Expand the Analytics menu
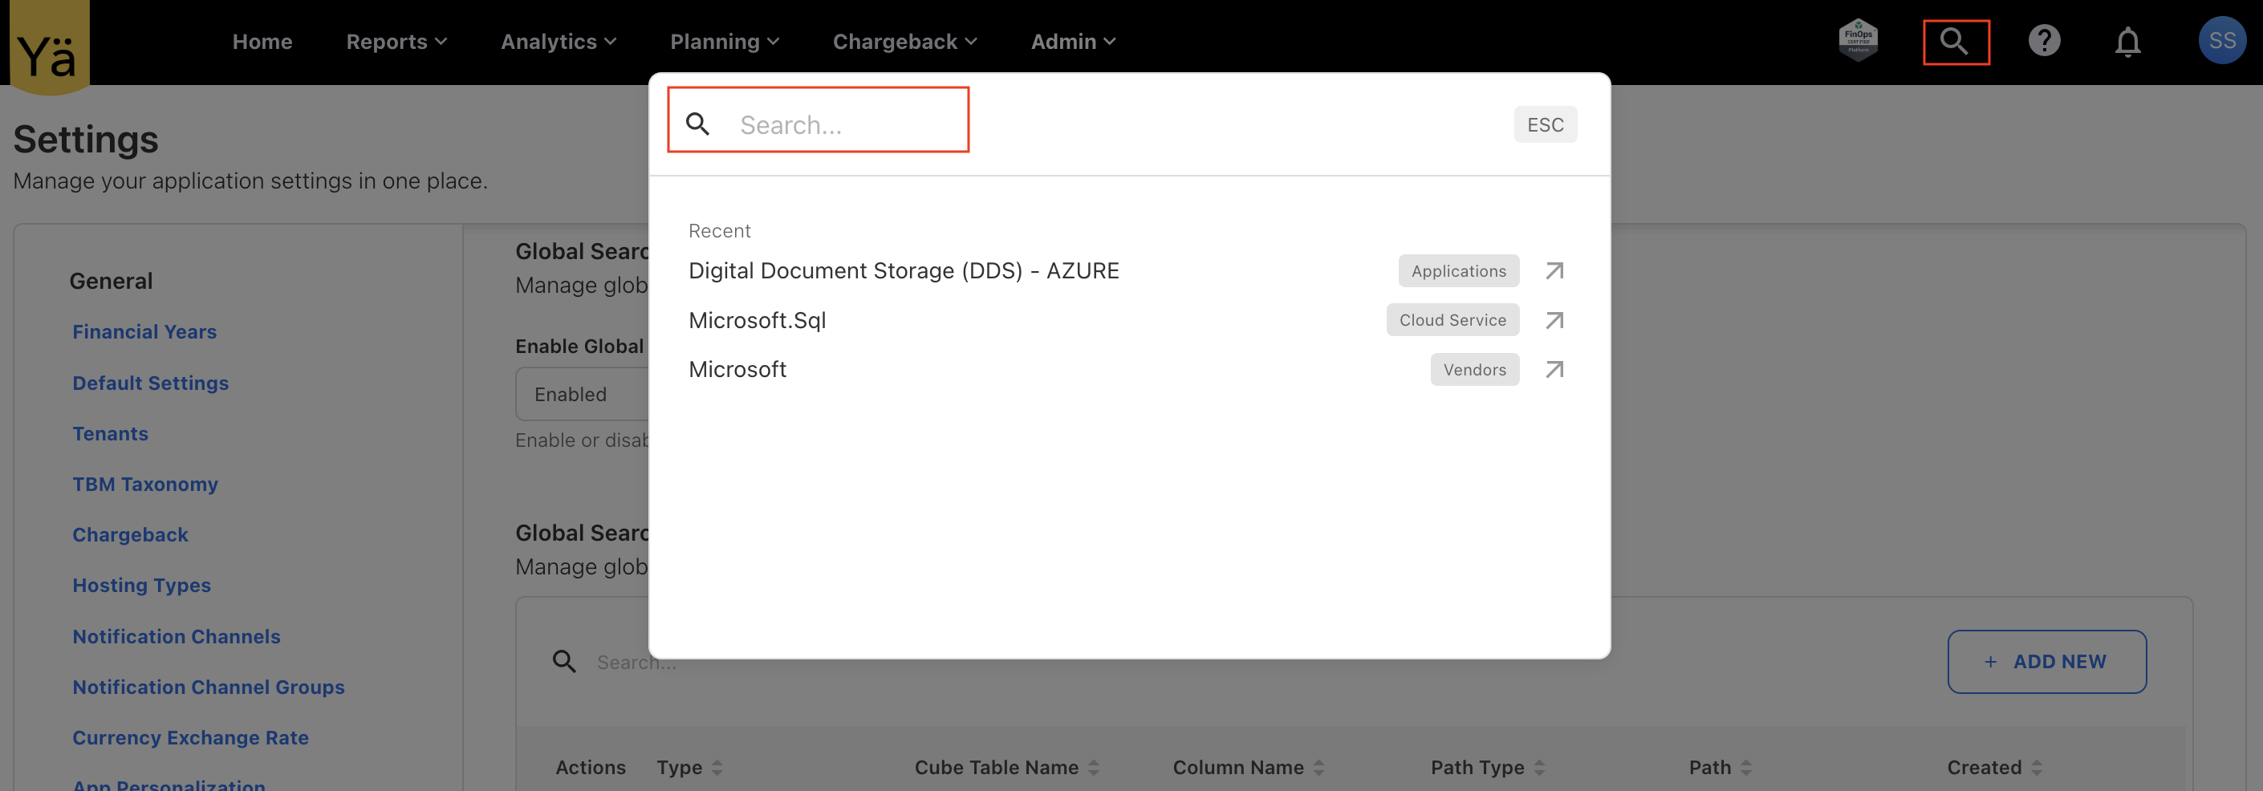Screen dimensions: 2263x791 (558, 40)
